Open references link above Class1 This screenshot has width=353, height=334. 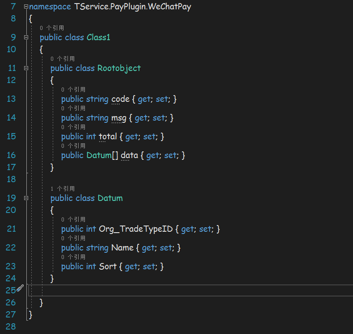[52, 28]
